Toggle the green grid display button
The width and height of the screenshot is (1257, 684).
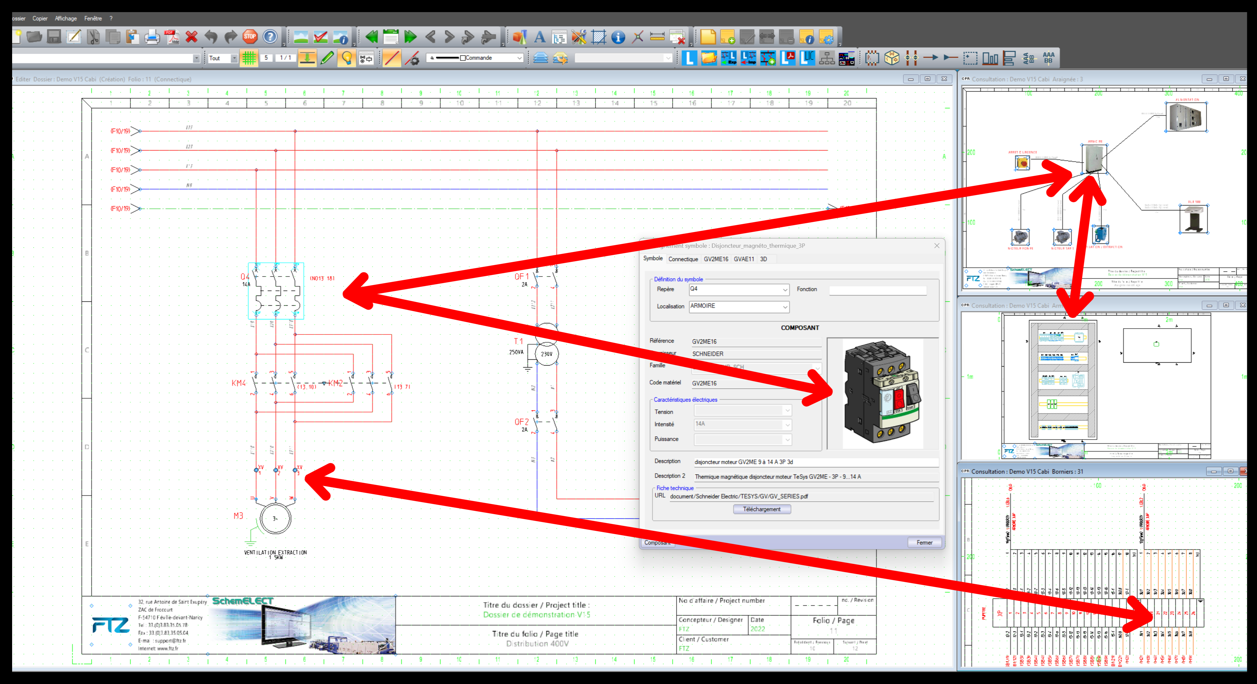pos(249,58)
